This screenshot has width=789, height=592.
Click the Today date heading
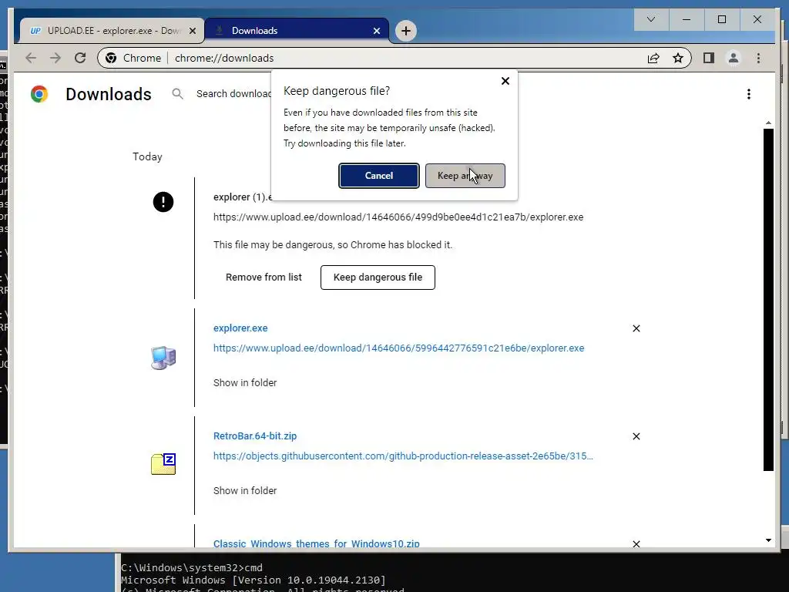(147, 156)
